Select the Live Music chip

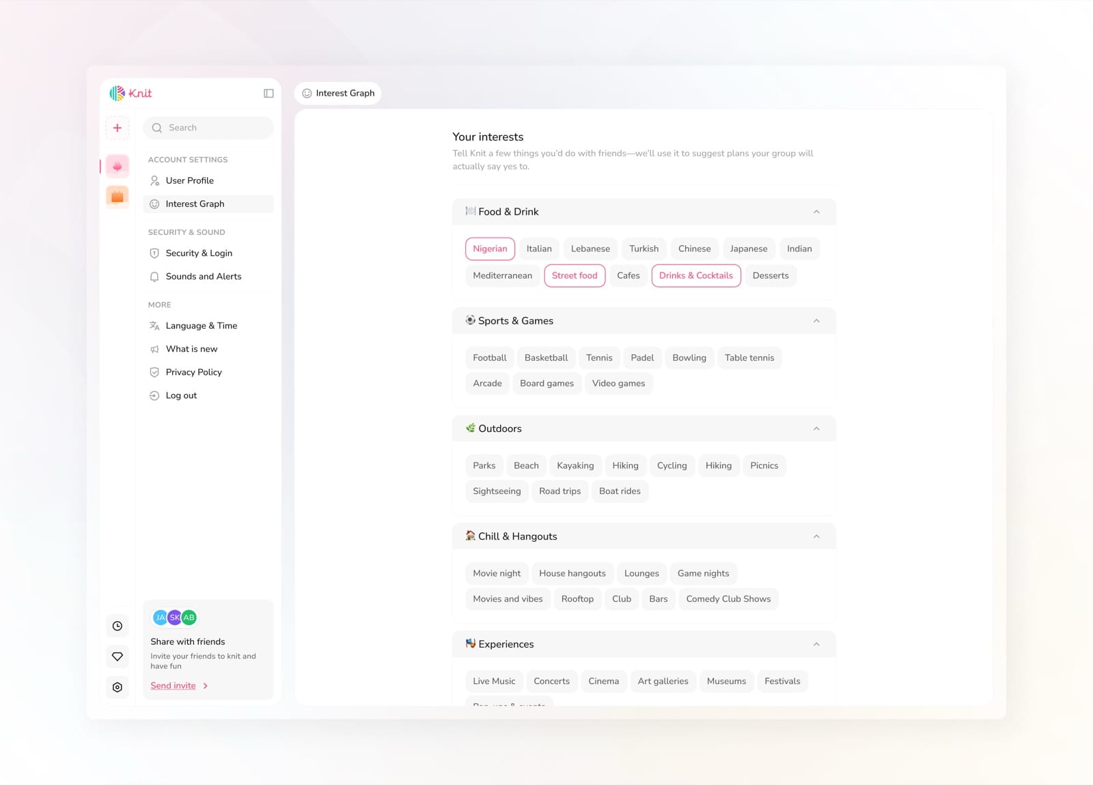click(494, 681)
